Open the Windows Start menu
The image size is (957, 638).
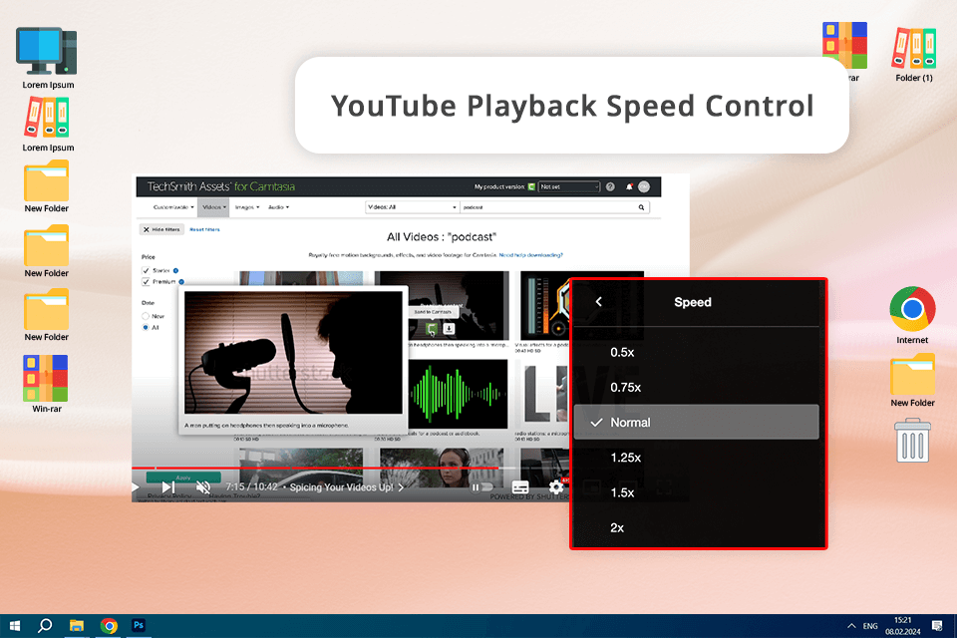(15, 626)
